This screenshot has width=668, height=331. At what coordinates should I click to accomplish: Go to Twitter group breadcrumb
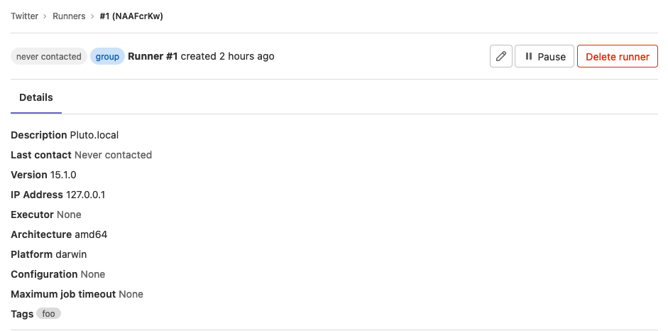25,16
